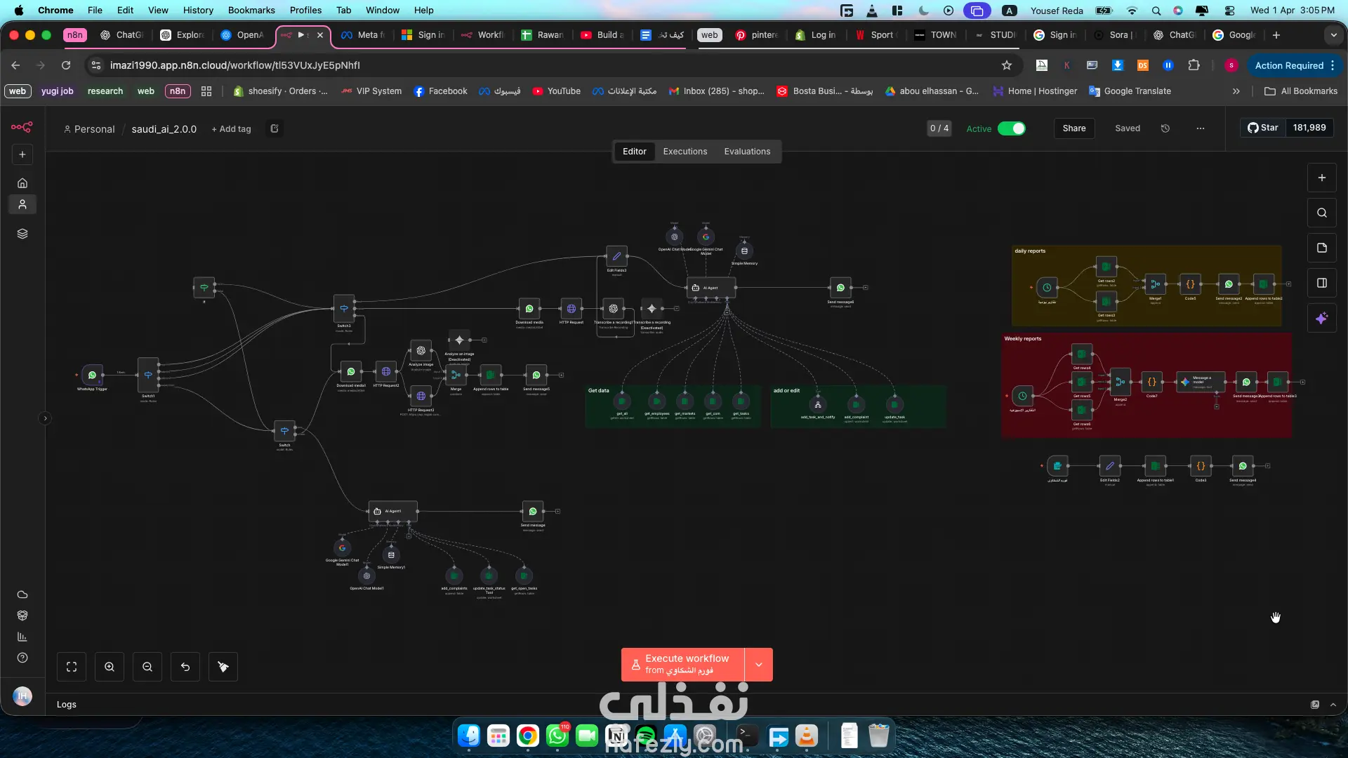Click the edit icon next to Add tag
Viewport: 1348px width, 758px height.
click(x=275, y=128)
